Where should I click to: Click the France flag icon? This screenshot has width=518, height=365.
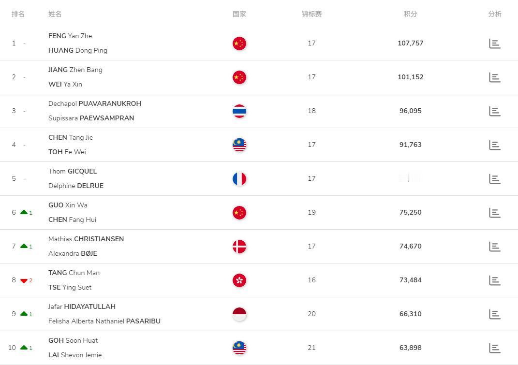point(239,179)
